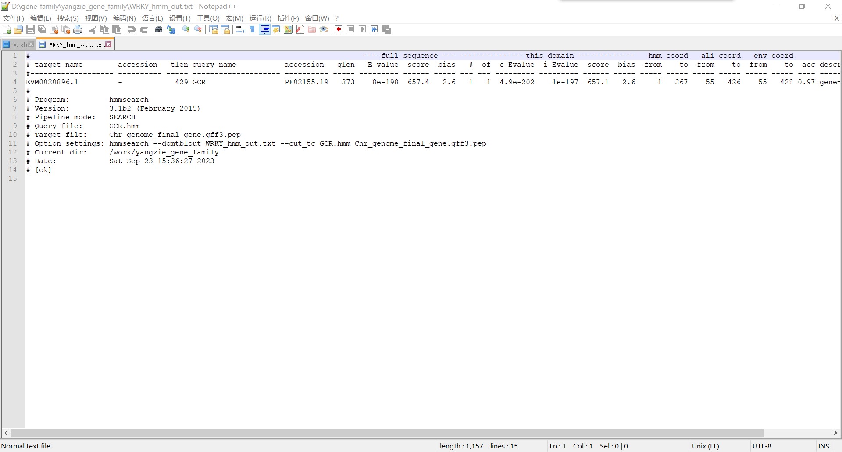Screen dimensions: 842x452
Task: Toggle the monitoring eye icon
Action: click(x=324, y=29)
